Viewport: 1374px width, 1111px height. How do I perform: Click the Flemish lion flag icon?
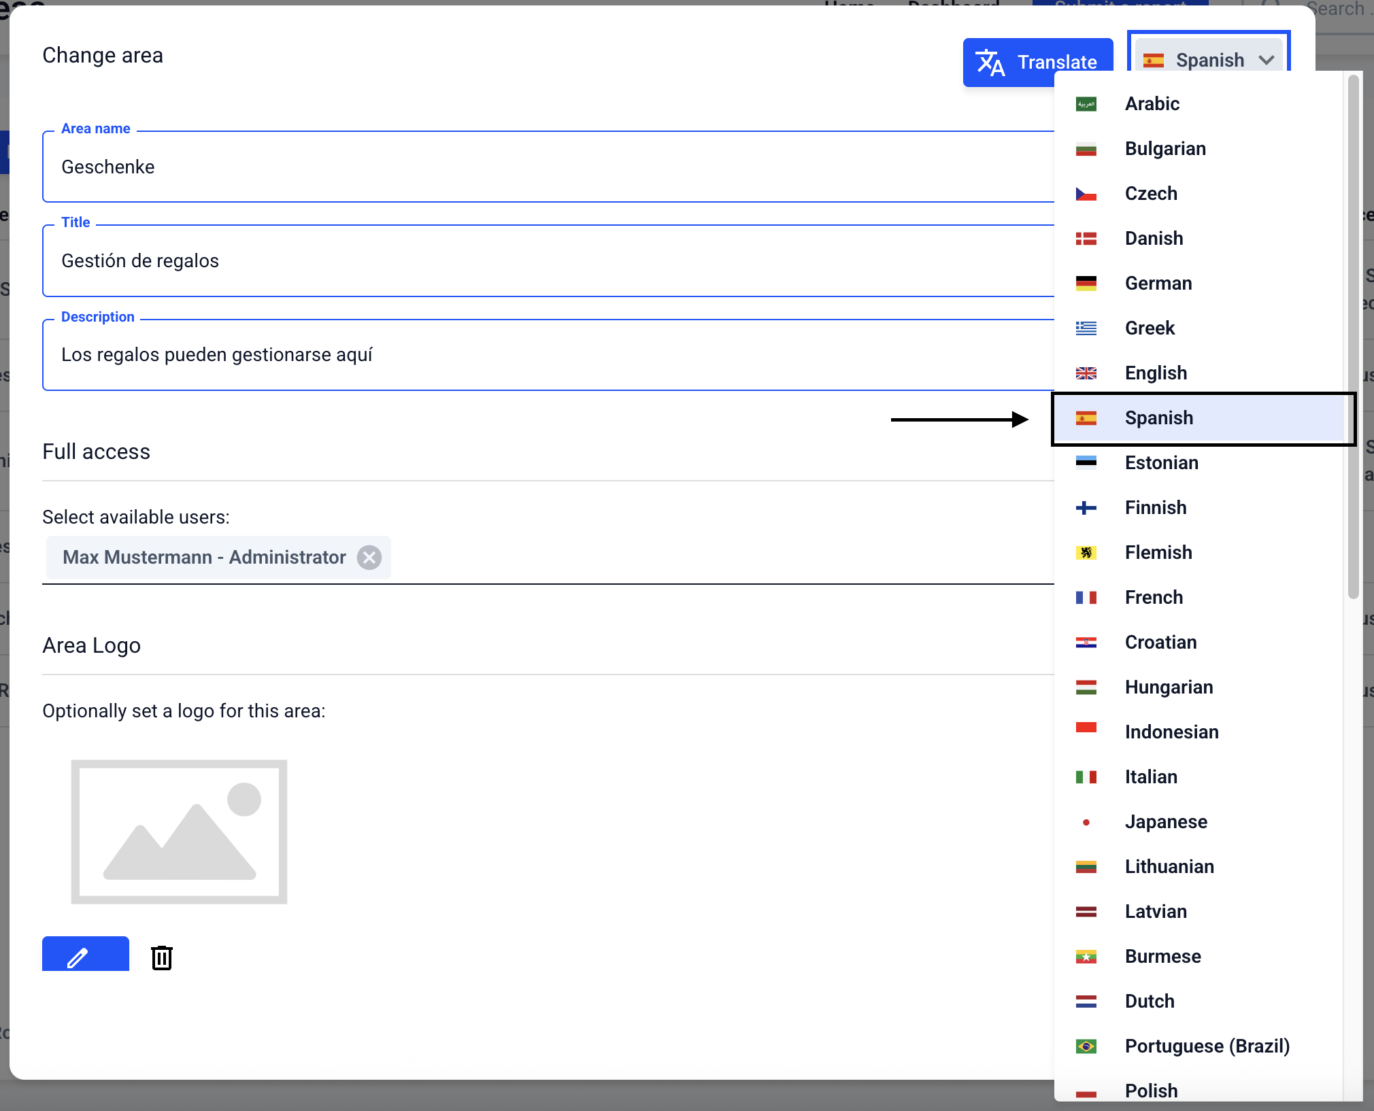click(1086, 553)
